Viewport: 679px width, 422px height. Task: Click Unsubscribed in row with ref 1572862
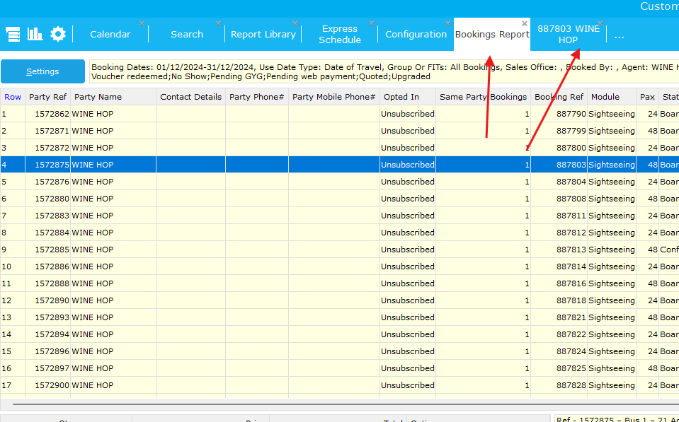click(x=408, y=114)
